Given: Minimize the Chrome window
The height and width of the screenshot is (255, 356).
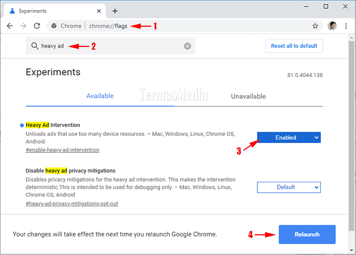Looking at the screenshot, I should click(307, 7).
